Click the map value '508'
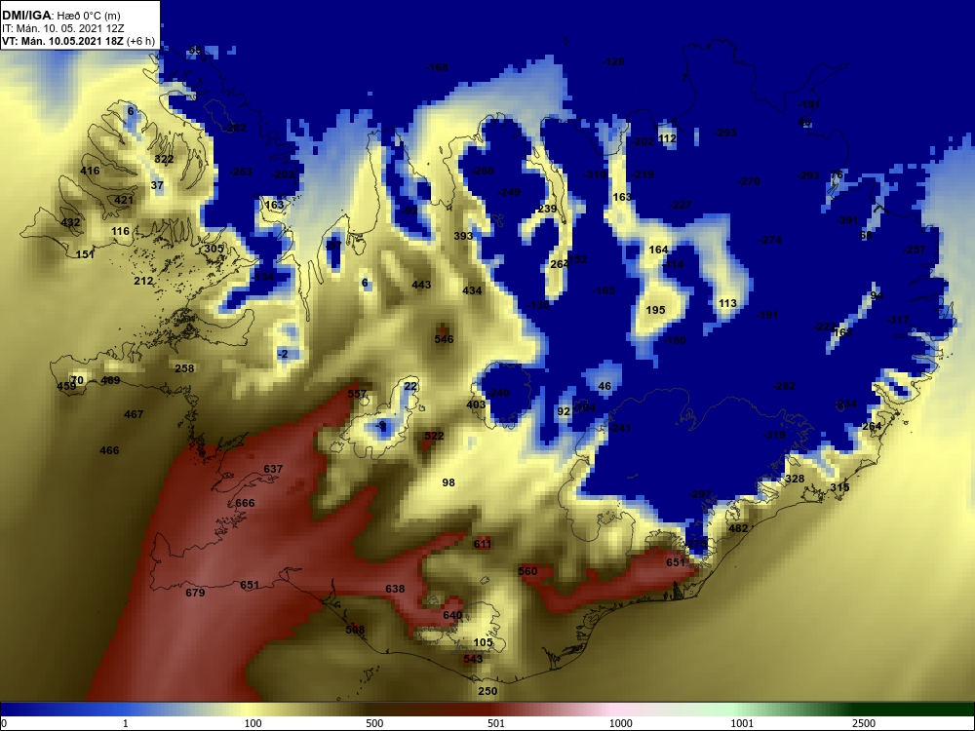This screenshot has width=975, height=731. (355, 630)
